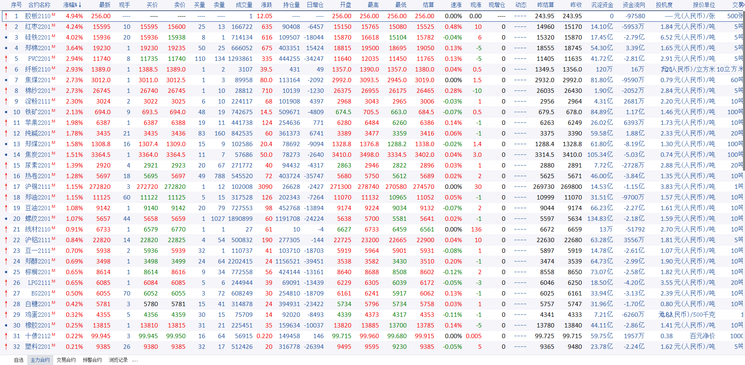Viewport: 745px width, 365px height.
Task: Click the red up arrow beside 红枣2201
Action: coord(6,26)
